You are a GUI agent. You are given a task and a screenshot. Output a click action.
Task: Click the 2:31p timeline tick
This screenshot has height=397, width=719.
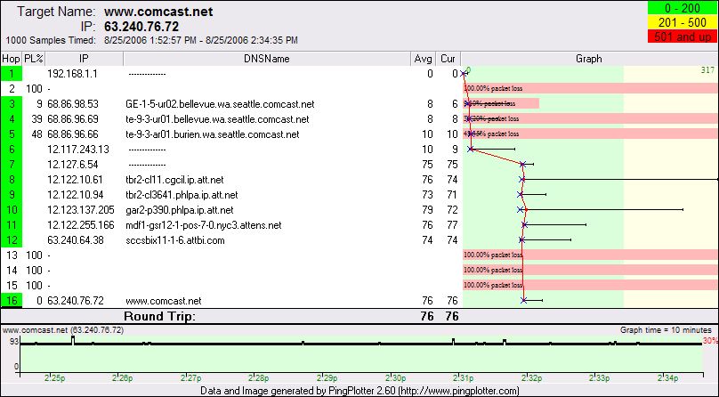tap(463, 378)
